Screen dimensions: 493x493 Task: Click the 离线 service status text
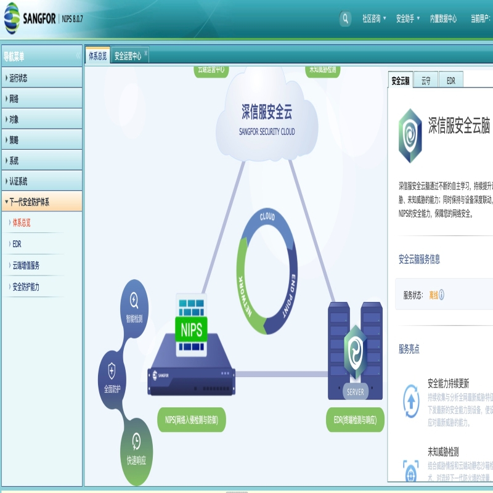(x=434, y=295)
